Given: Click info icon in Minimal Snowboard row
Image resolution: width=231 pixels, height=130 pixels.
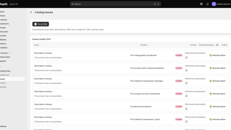Looking at the screenshot, I should click(x=186, y=109).
